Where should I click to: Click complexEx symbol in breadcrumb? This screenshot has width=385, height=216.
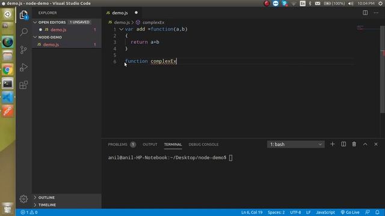153,22
